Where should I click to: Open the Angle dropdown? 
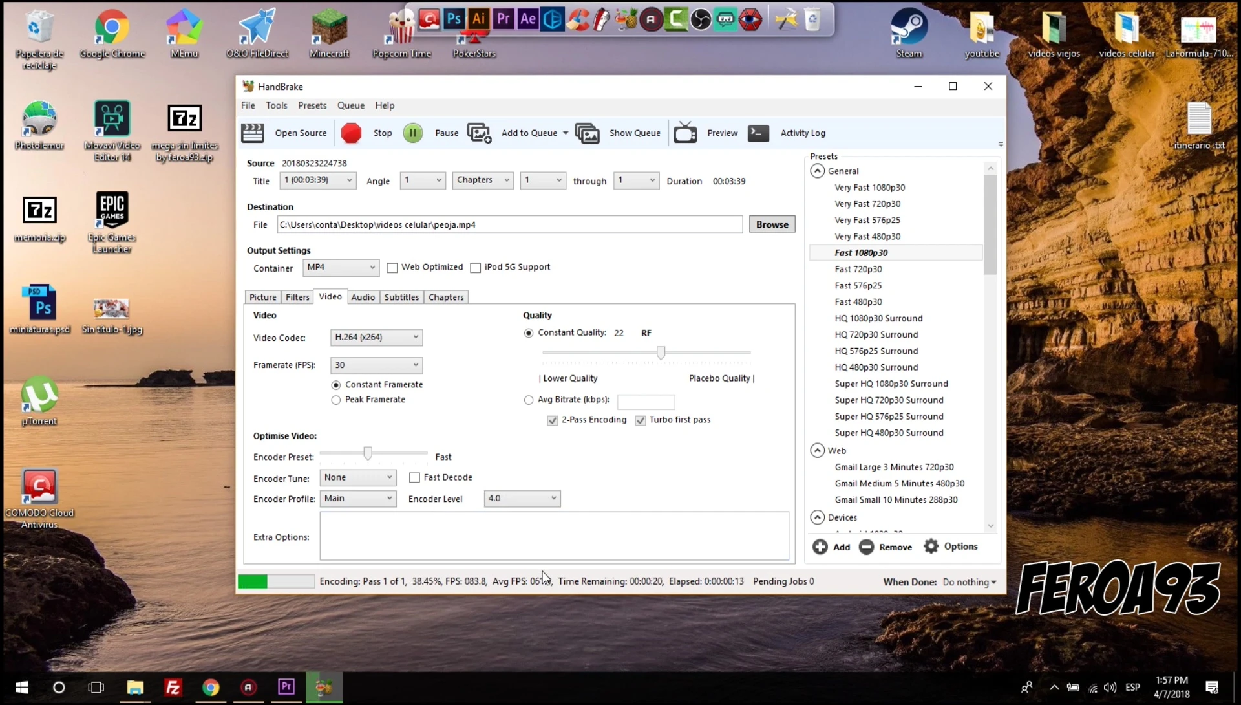point(423,180)
